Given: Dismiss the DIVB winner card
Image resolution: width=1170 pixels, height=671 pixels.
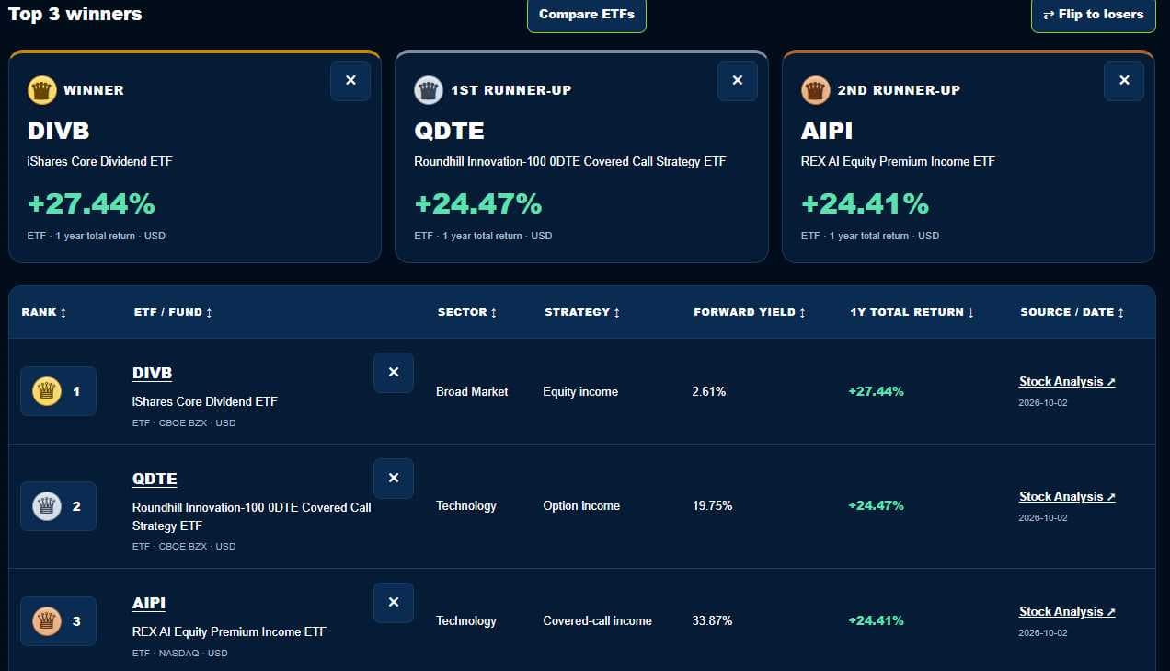Looking at the screenshot, I should tap(350, 81).
